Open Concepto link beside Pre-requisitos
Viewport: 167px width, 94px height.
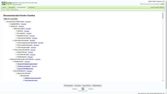click(29, 33)
